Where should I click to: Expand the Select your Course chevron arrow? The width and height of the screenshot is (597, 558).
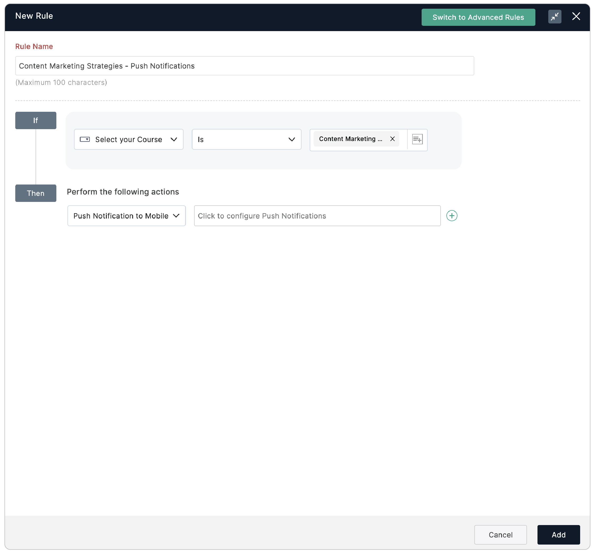coord(174,139)
